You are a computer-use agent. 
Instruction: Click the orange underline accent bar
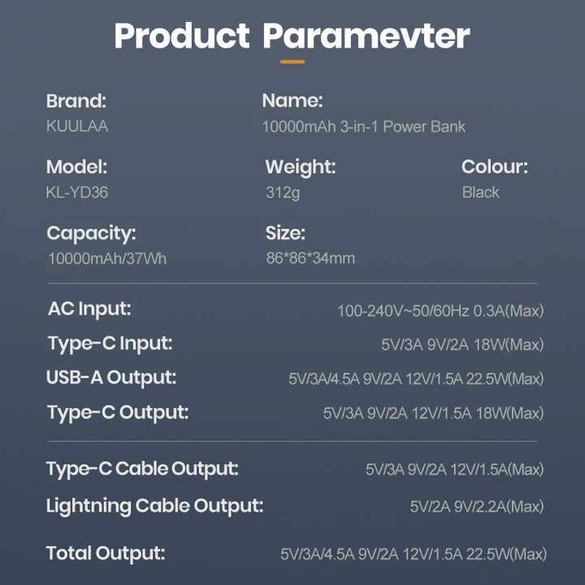pyautogui.click(x=292, y=62)
